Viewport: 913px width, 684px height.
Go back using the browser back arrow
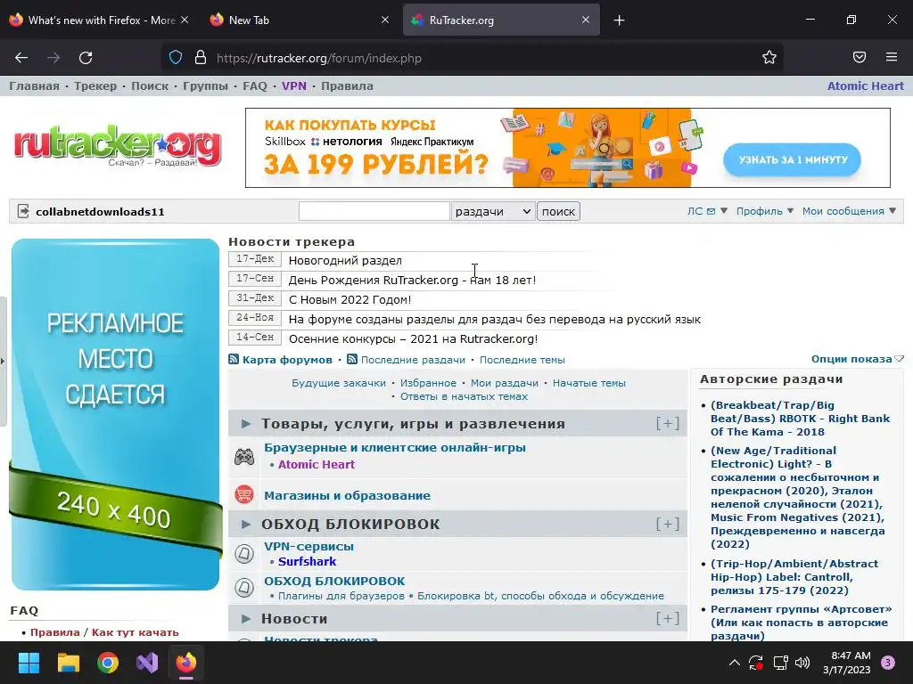coord(21,58)
